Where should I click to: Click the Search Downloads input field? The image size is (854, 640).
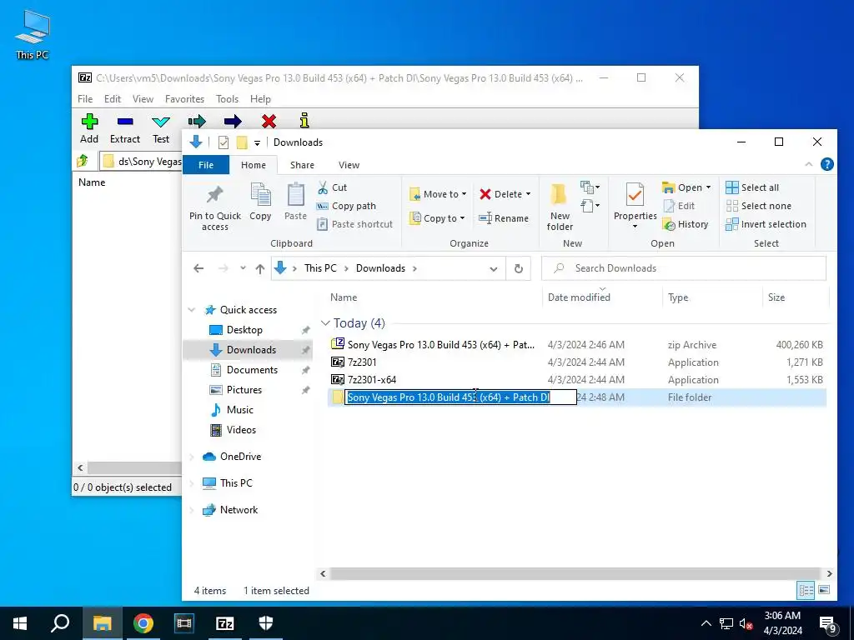(684, 268)
